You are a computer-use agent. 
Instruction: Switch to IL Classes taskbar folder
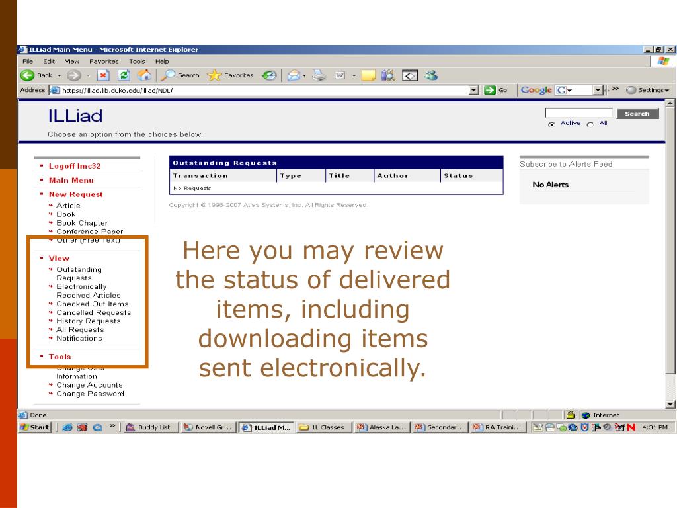tap(324, 427)
